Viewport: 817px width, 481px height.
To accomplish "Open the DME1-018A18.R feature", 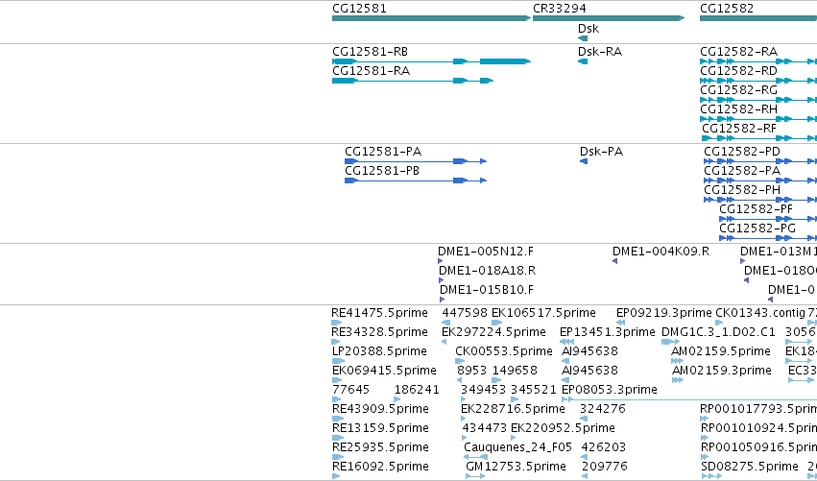I will point(487,271).
